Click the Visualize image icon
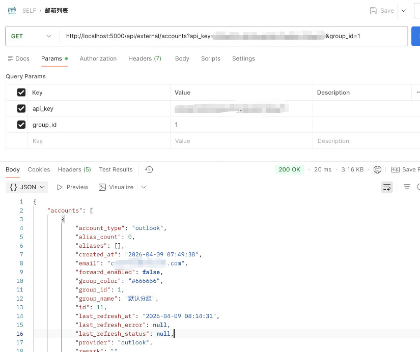The image size is (420, 352). coord(102,187)
